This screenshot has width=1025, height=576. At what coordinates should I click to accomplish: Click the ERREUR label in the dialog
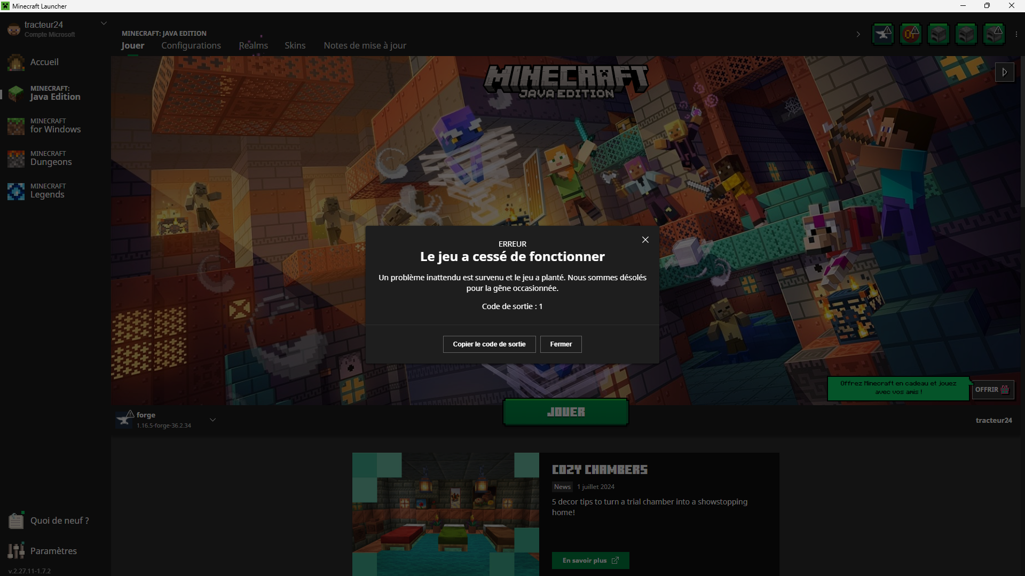[512, 244]
